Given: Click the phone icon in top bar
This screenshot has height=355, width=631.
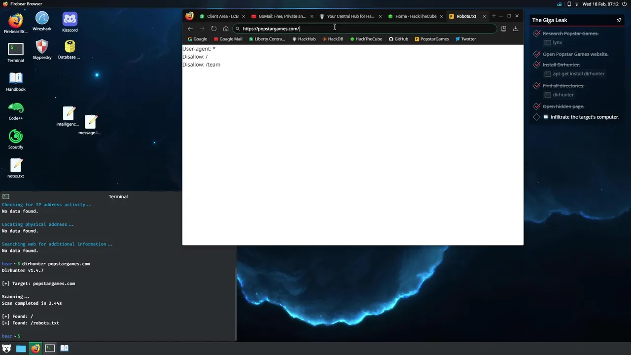Looking at the screenshot, I should click(569, 4).
